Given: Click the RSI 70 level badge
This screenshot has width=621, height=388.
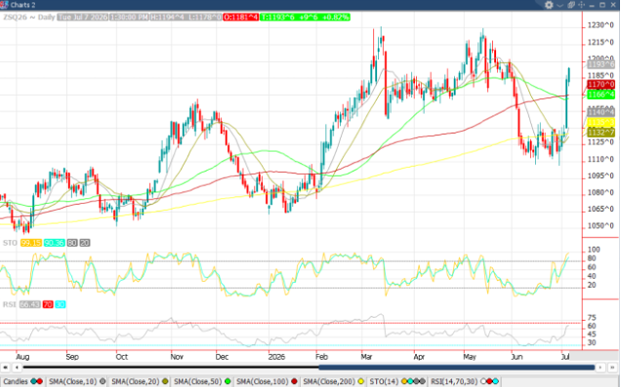Looking at the screenshot, I should tap(48, 304).
